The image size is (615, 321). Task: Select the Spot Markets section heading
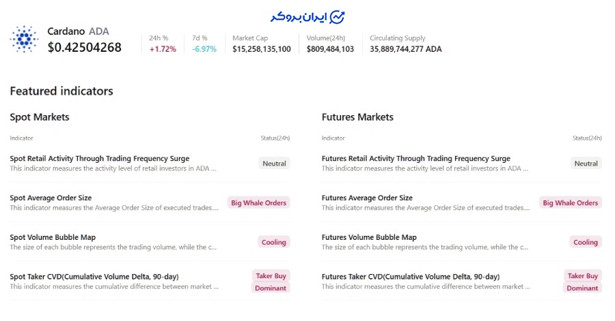pyautogui.click(x=40, y=117)
